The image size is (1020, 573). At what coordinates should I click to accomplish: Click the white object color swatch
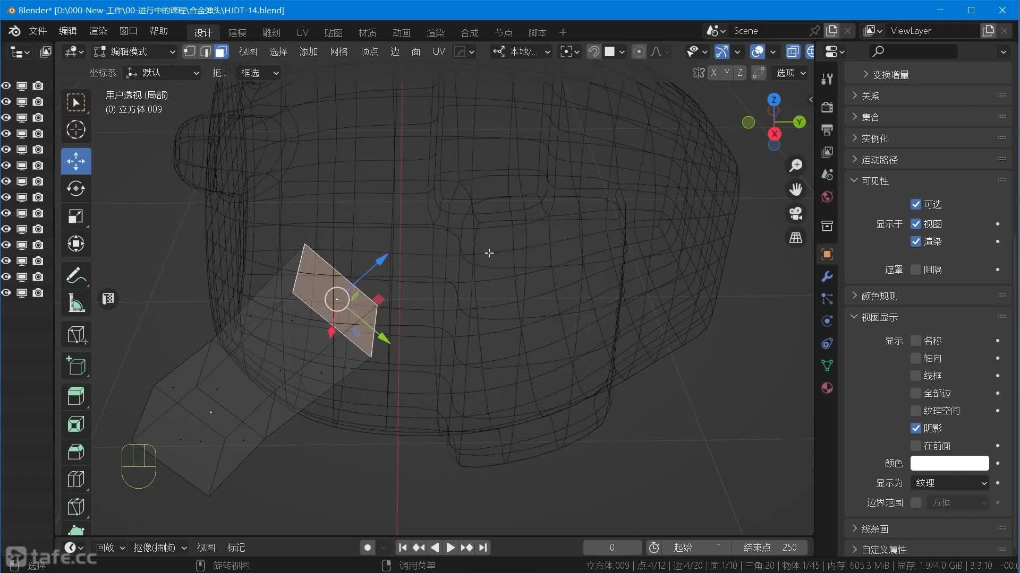click(x=949, y=463)
